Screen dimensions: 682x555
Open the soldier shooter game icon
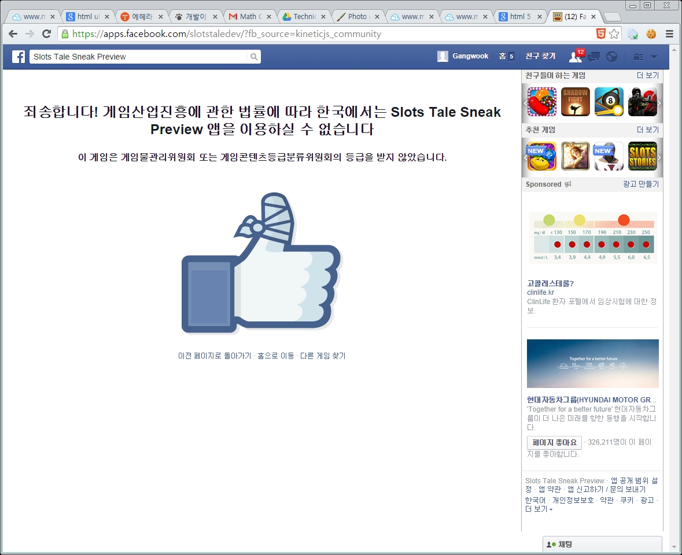click(x=643, y=102)
